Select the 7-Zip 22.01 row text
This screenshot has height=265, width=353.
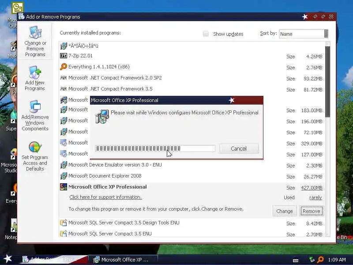point(80,56)
